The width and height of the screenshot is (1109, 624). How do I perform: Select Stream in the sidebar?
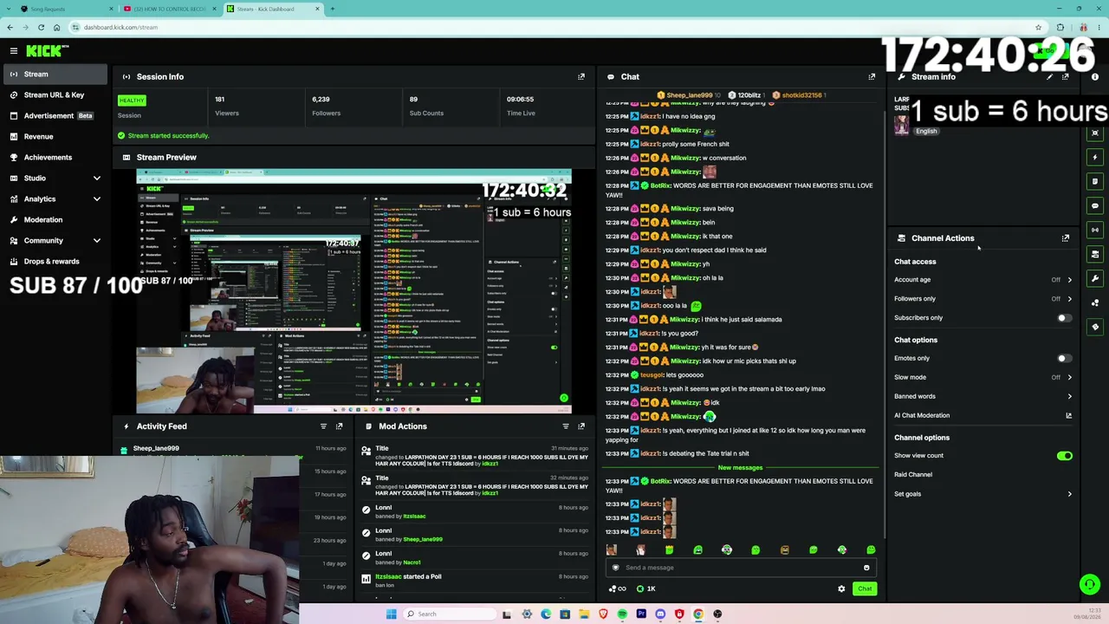[x=54, y=74]
